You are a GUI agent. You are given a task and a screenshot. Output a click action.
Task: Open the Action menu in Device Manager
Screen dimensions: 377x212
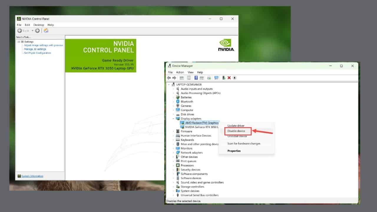coord(180,72)
